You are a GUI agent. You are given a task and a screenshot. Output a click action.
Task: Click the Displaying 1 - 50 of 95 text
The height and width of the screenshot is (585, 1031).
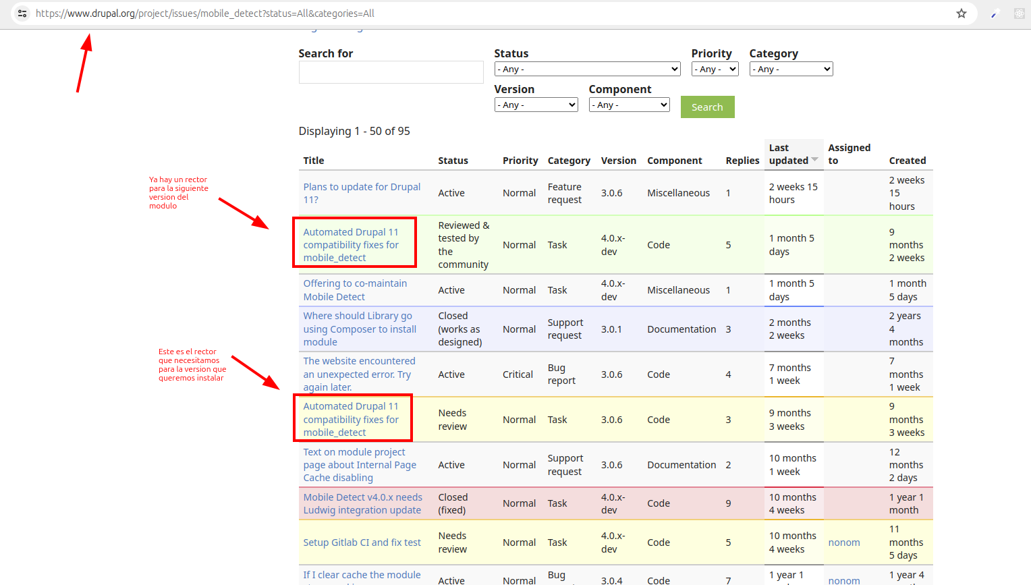coord(354,131)
